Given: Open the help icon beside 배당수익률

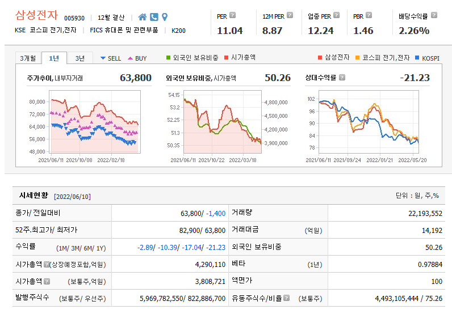Looking at the screenshot, I should tap(434, 15).
